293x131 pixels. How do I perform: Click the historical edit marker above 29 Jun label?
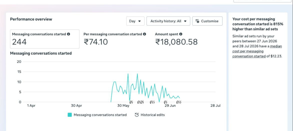pyautogui.click(x=166, y=102)
